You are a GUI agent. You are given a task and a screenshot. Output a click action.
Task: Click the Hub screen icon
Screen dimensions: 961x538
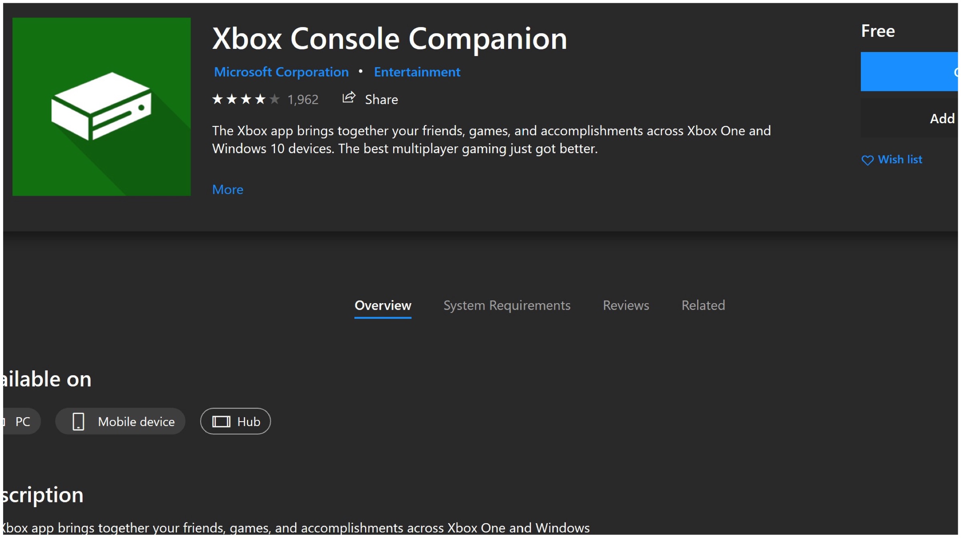click(221, 422)
